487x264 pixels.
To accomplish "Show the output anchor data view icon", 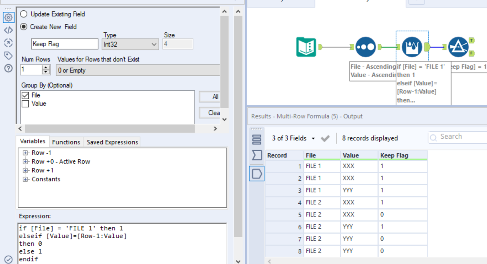I will 257,174.
